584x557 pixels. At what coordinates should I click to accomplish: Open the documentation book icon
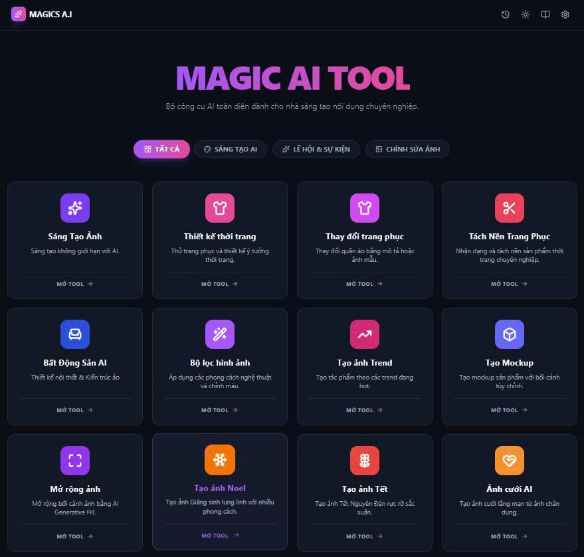pyautogui.click(x=545, y=14)
